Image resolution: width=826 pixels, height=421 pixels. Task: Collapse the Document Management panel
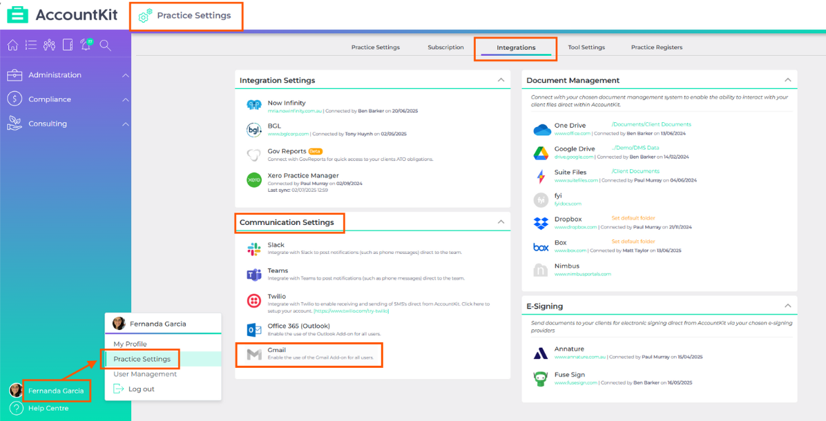point(787,80)
